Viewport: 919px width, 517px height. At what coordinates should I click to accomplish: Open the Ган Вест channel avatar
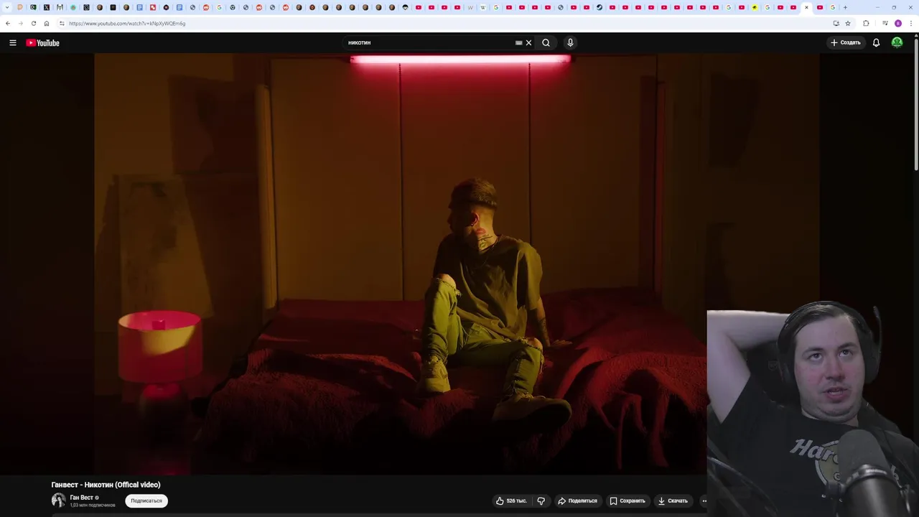click(x=58, y=500)
